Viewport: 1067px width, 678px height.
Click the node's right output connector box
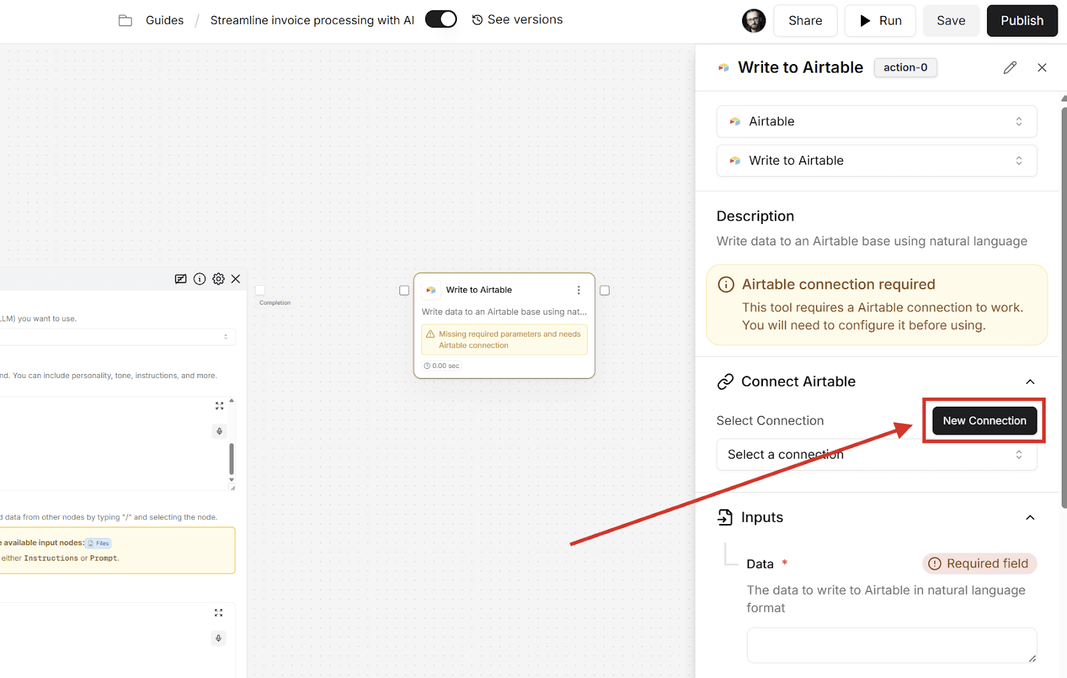pyautogui.click(x=605, y=291)
